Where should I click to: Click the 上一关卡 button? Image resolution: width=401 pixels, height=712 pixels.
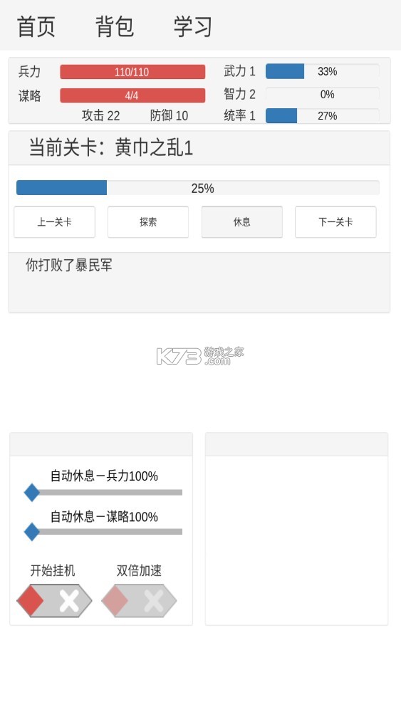(55, 222)
